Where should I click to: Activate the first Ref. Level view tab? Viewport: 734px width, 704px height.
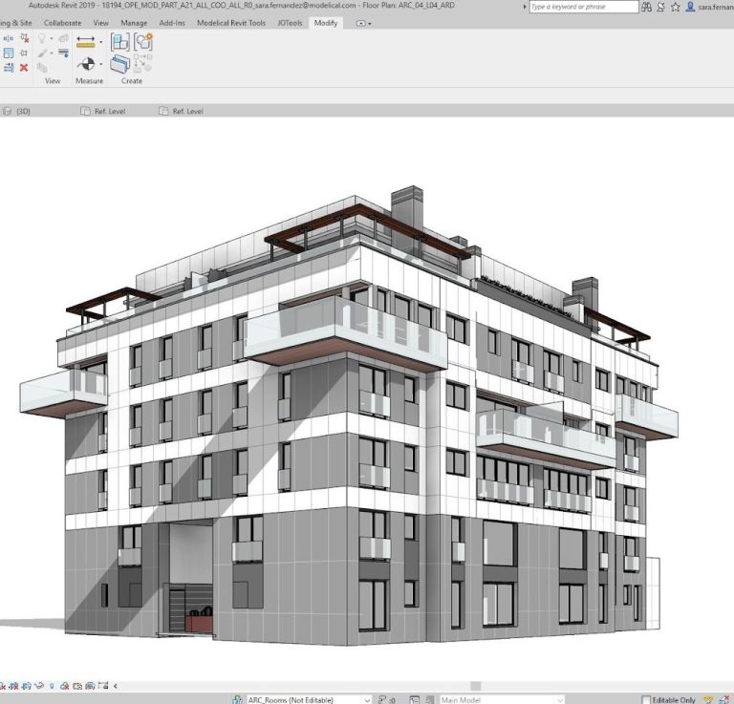[109, 111]
